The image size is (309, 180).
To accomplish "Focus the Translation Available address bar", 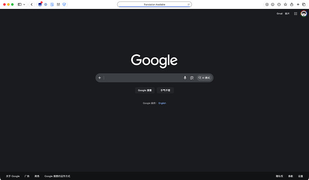I will click(154, 4).
